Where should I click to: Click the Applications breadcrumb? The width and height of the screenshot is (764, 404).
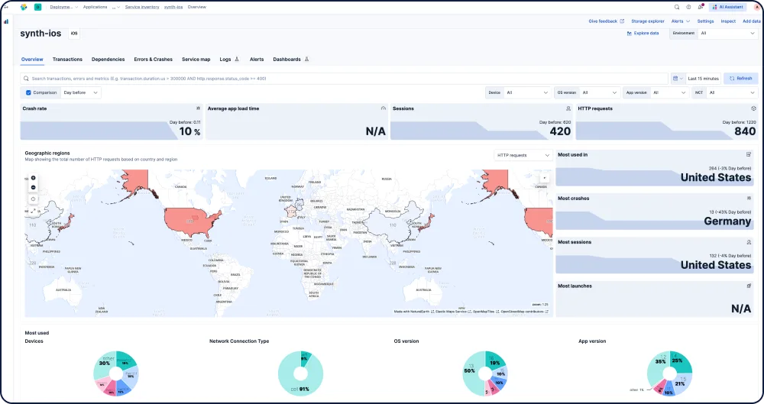[x=95, y=8]
